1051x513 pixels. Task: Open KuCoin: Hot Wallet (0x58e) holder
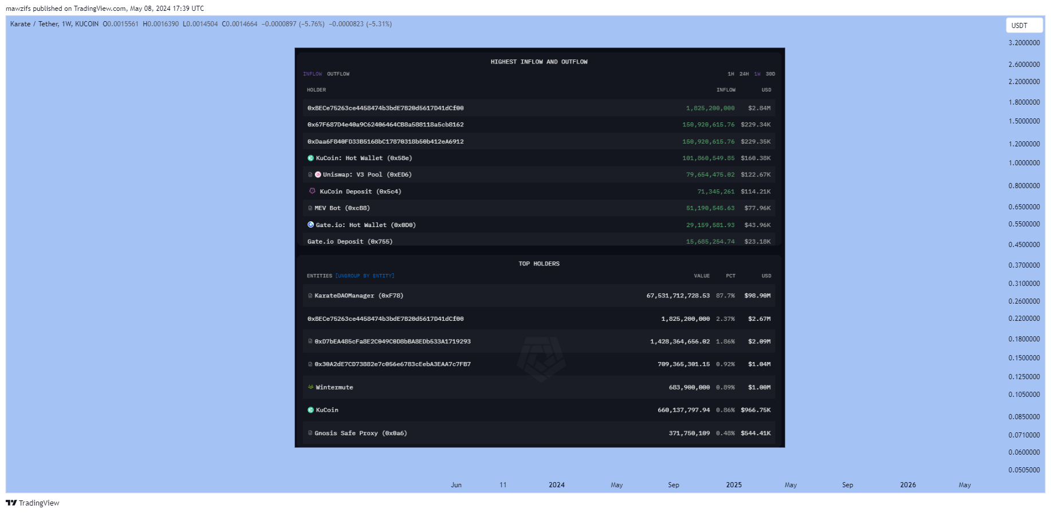[x=364, y=158]
